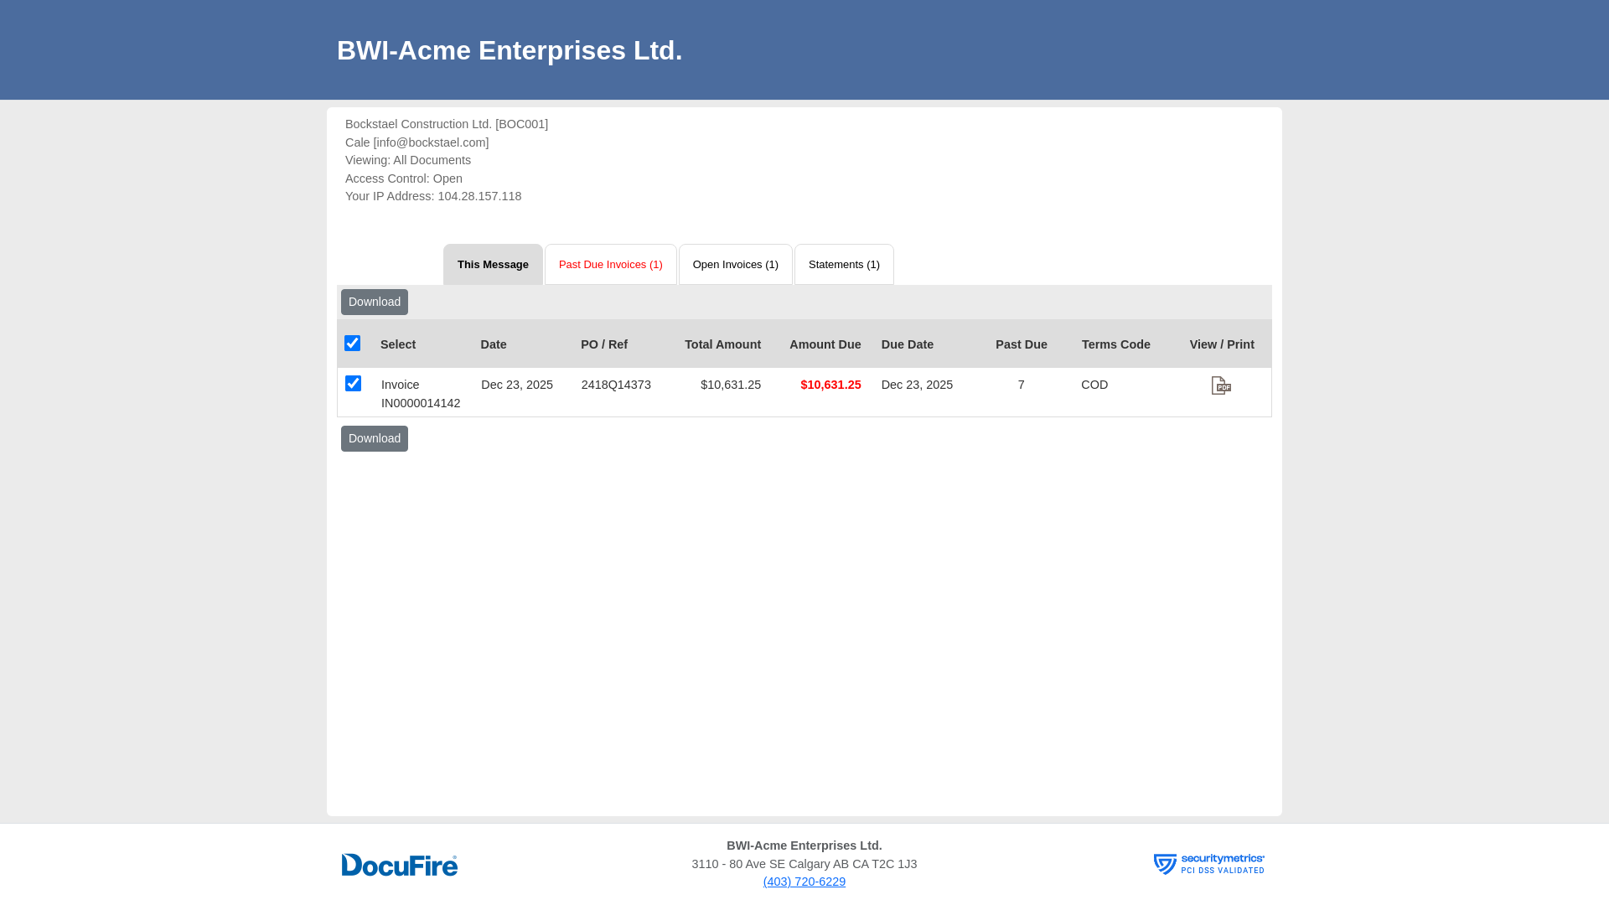Viewport: 1609px width, 905px height.
Task: Click the red $10,631.25 amount due
Action: click(x=830, y=385)
